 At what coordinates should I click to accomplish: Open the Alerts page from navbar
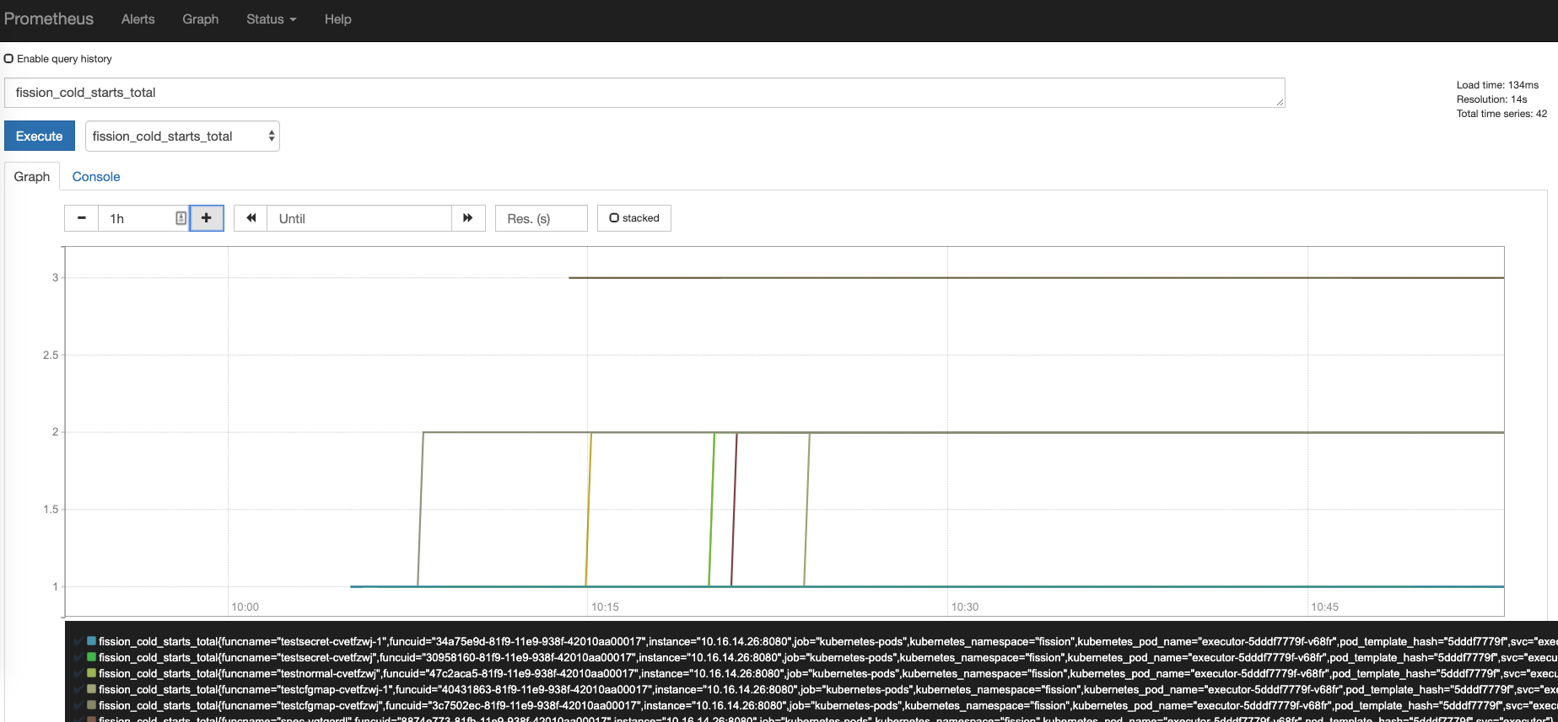(x=137, y=19)
